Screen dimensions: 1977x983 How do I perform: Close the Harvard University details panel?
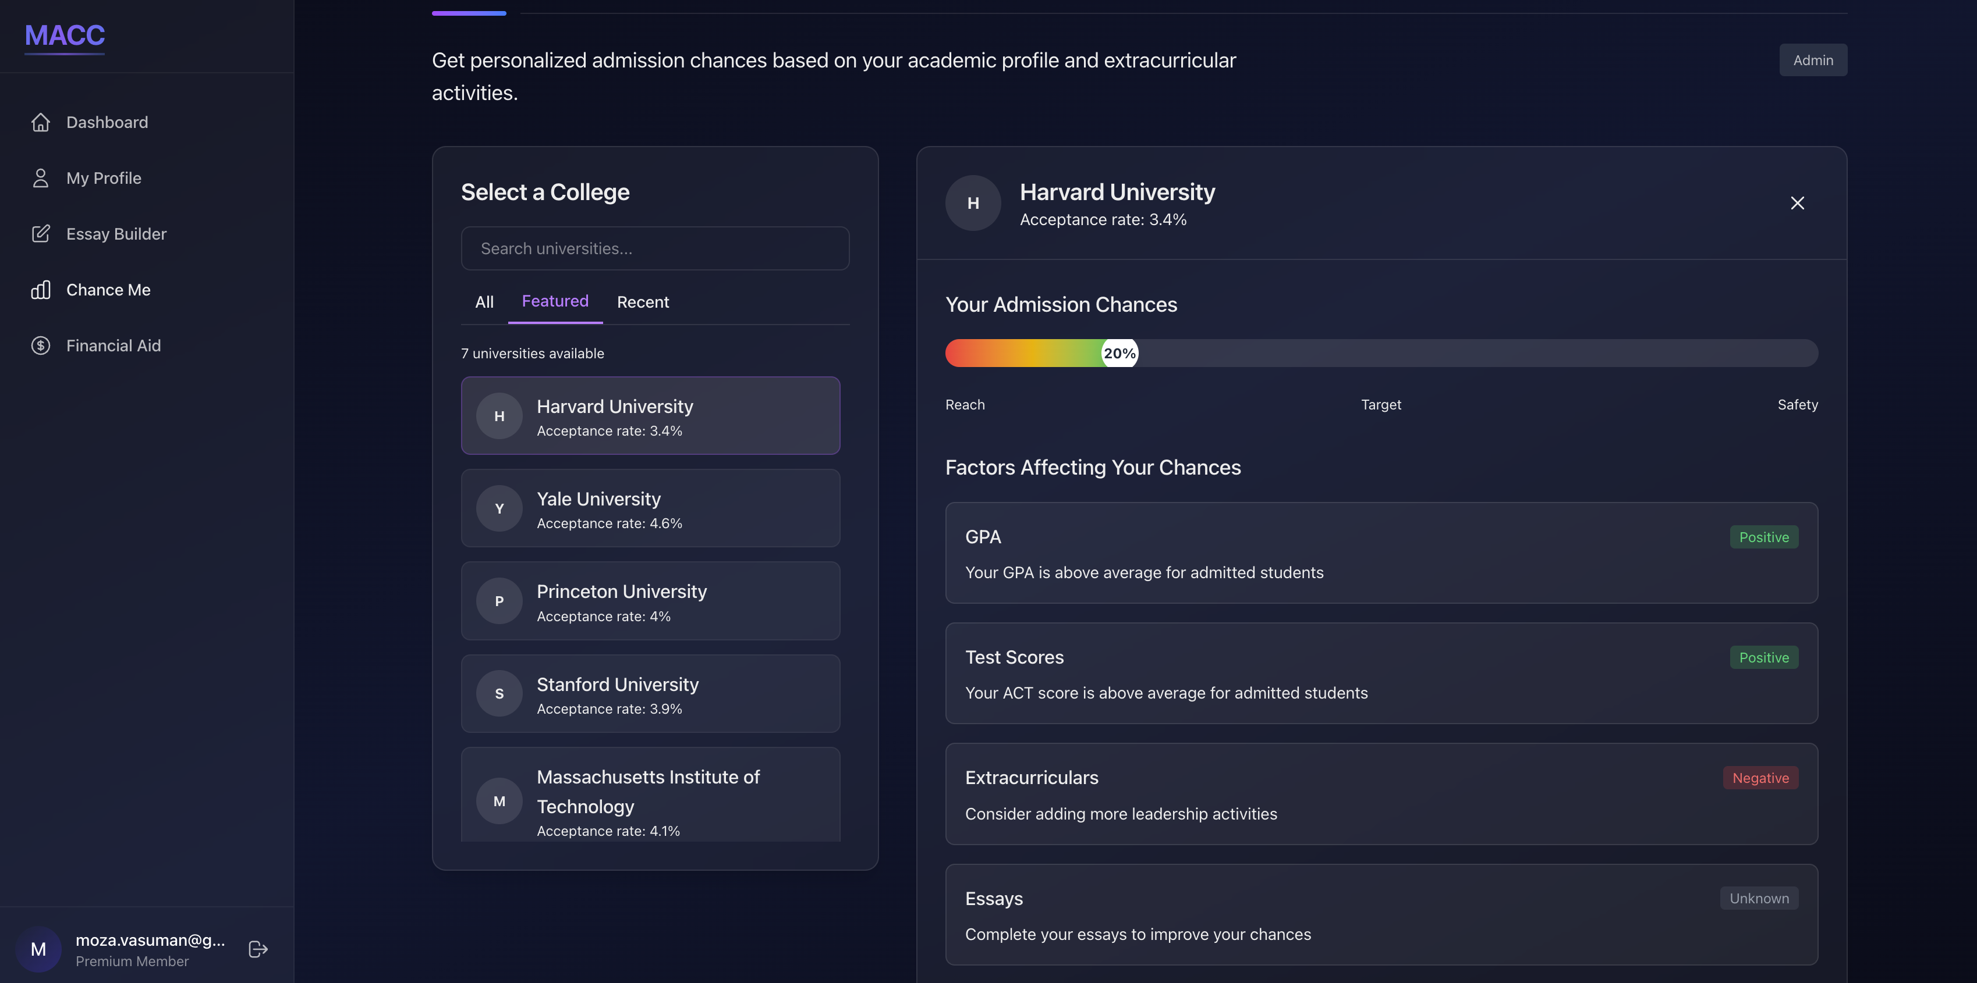coord(1797,203)
